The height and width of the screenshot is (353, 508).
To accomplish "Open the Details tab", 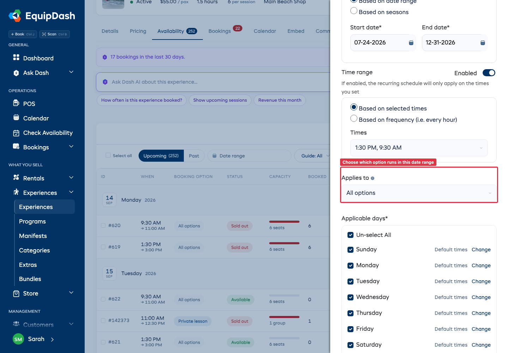I will click(x=110, y=31).
